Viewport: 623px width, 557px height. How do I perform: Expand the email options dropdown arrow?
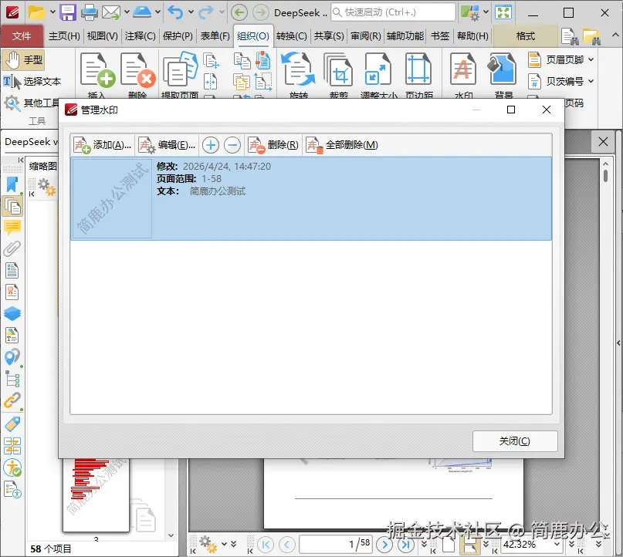pos(127,12)
